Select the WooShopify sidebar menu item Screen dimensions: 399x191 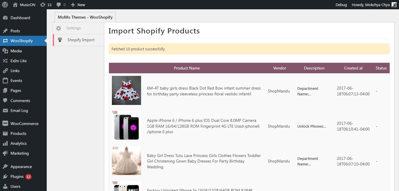click(x=22, y=41)
